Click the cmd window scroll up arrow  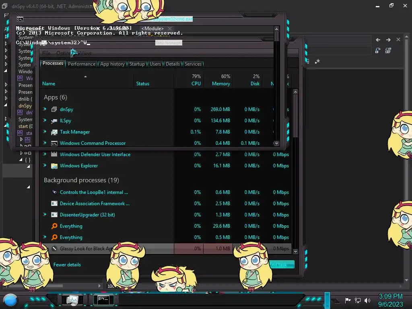276,29
